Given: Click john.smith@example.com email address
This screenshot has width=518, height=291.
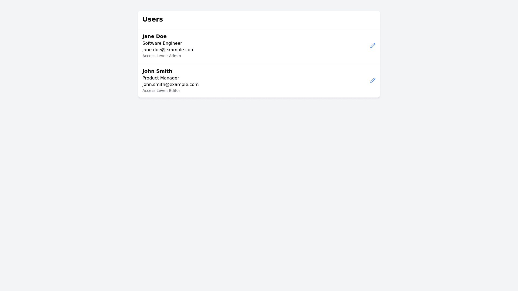Looking at the screenshot, I should tap(170, 85).
